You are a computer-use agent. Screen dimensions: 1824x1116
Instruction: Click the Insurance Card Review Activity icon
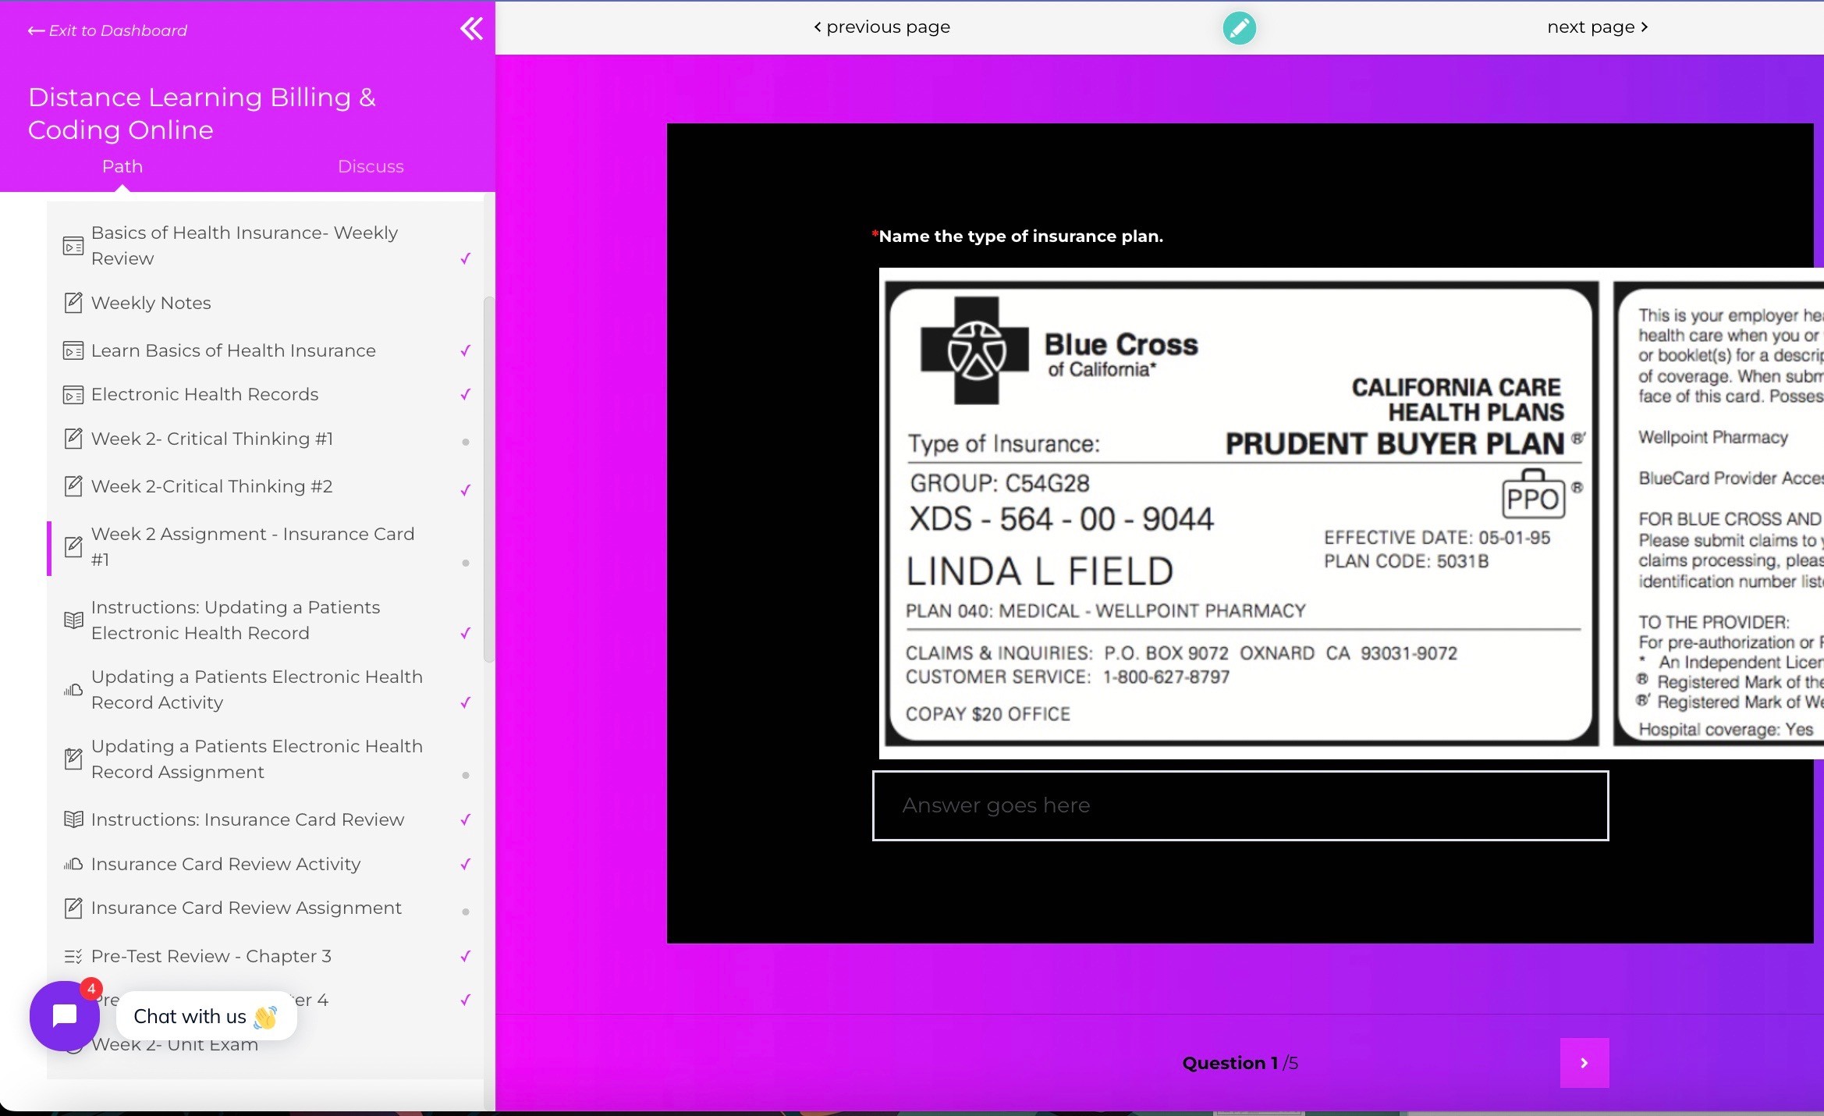click(73, 864)
